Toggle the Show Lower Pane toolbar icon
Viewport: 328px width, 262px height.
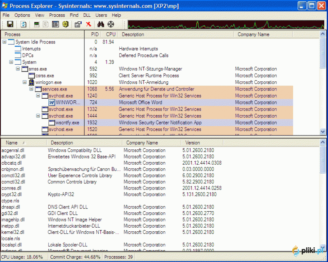(x=55, y=24)
